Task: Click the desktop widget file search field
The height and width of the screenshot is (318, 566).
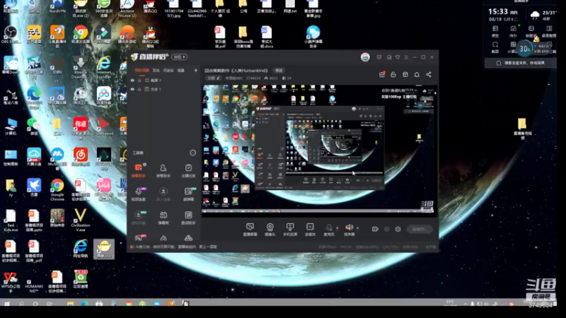Action: (x=521, y=63)
